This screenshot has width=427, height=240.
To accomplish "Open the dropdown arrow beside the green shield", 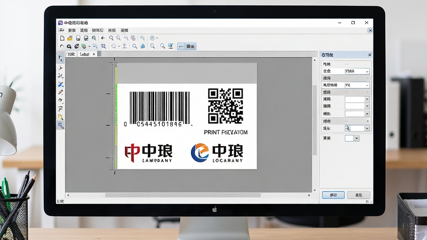I will pos(89,47).
